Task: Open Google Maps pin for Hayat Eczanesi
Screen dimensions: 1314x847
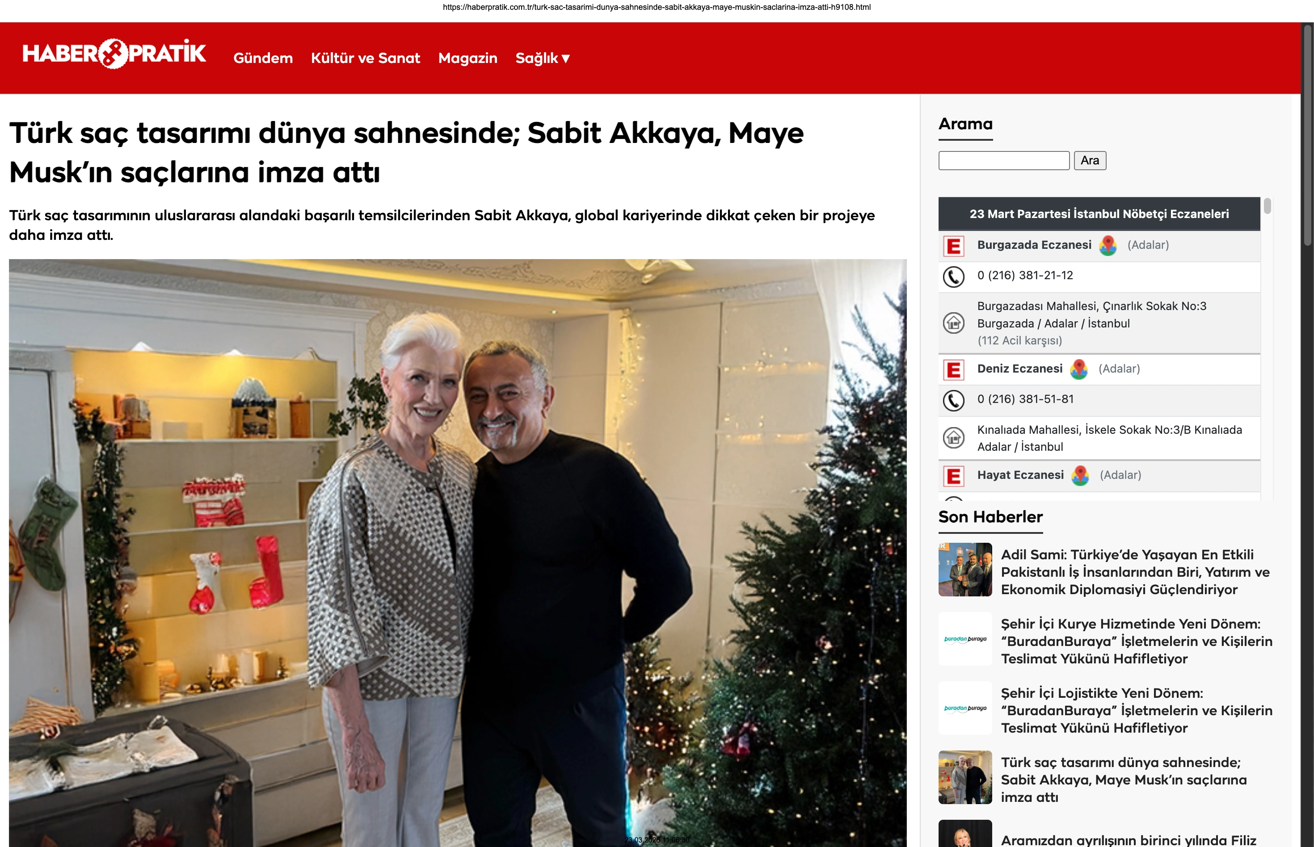Action: coord(1080,475)
